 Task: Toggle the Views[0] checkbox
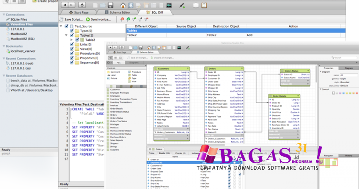72,49
